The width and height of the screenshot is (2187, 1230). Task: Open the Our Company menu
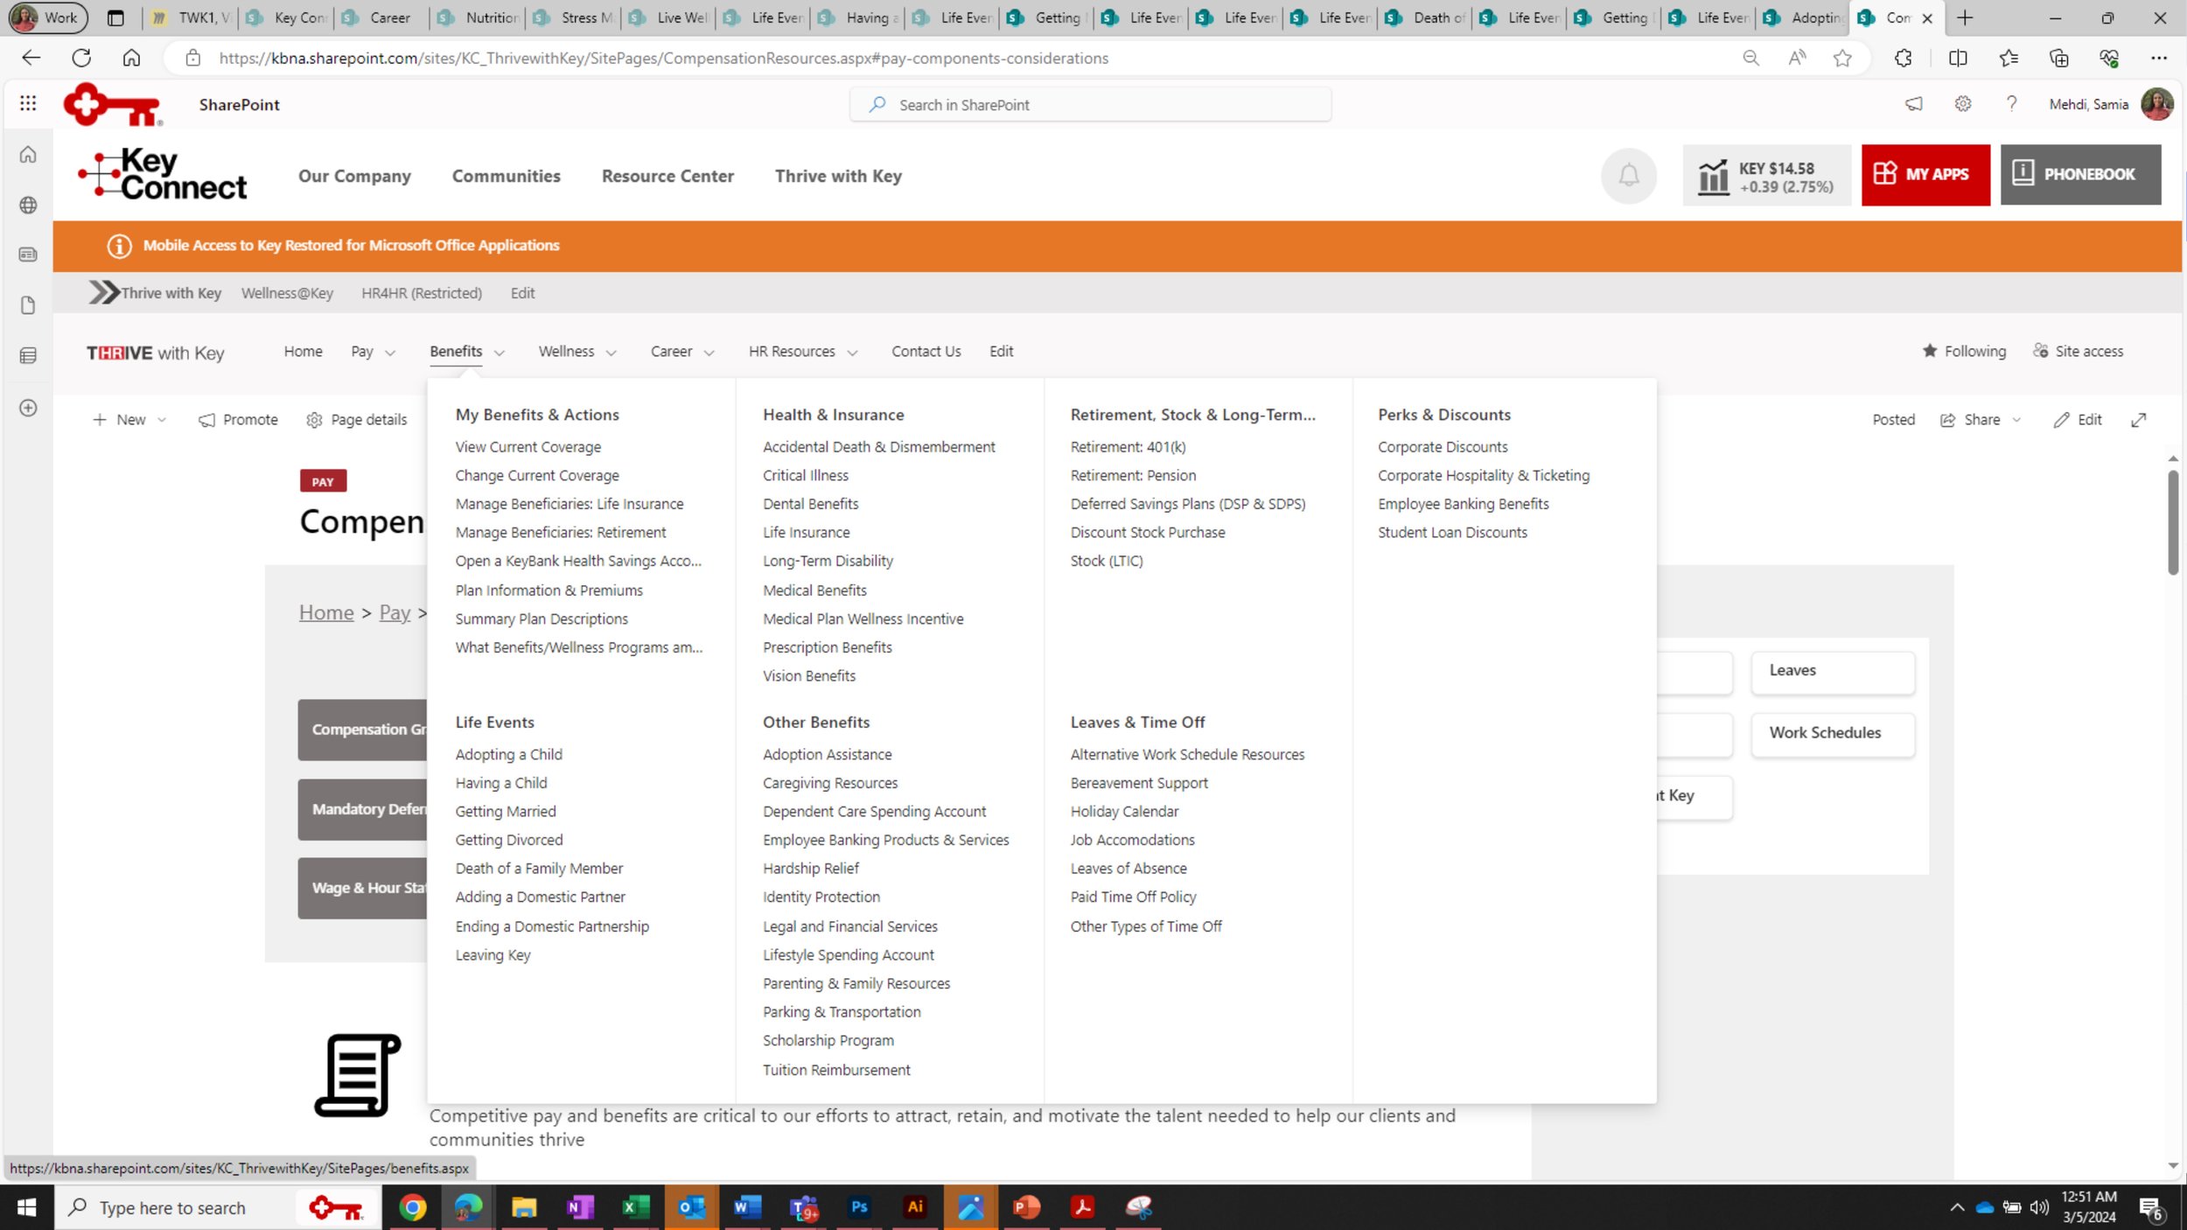click(x=354, y=176)
